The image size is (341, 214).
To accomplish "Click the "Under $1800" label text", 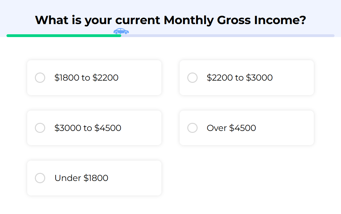I will pos(81,178).
